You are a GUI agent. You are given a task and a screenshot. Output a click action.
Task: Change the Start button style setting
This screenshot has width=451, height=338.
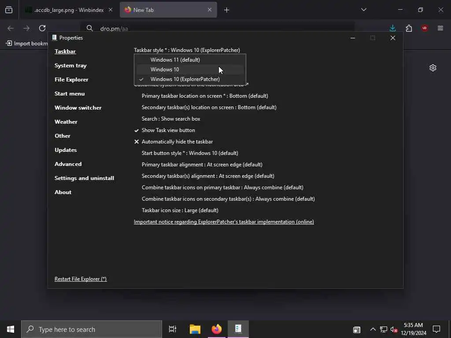tap(190, 153)
